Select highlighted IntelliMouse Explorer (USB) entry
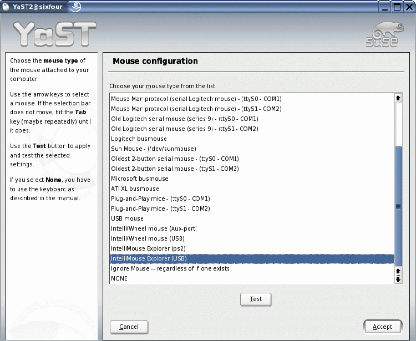This screenshot has width=416, height=341. (x=252, y=259)
